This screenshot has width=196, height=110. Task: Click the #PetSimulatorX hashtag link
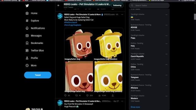click(71, 22)
